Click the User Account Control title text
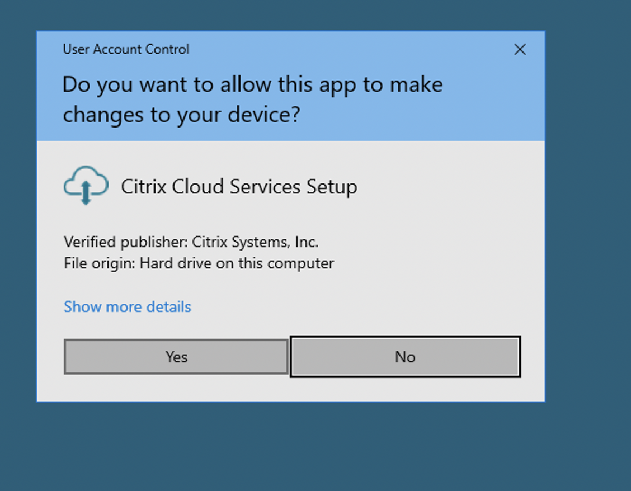Viewport: 631px width, 491px height. pyautogui.click(x=126, y=49)
